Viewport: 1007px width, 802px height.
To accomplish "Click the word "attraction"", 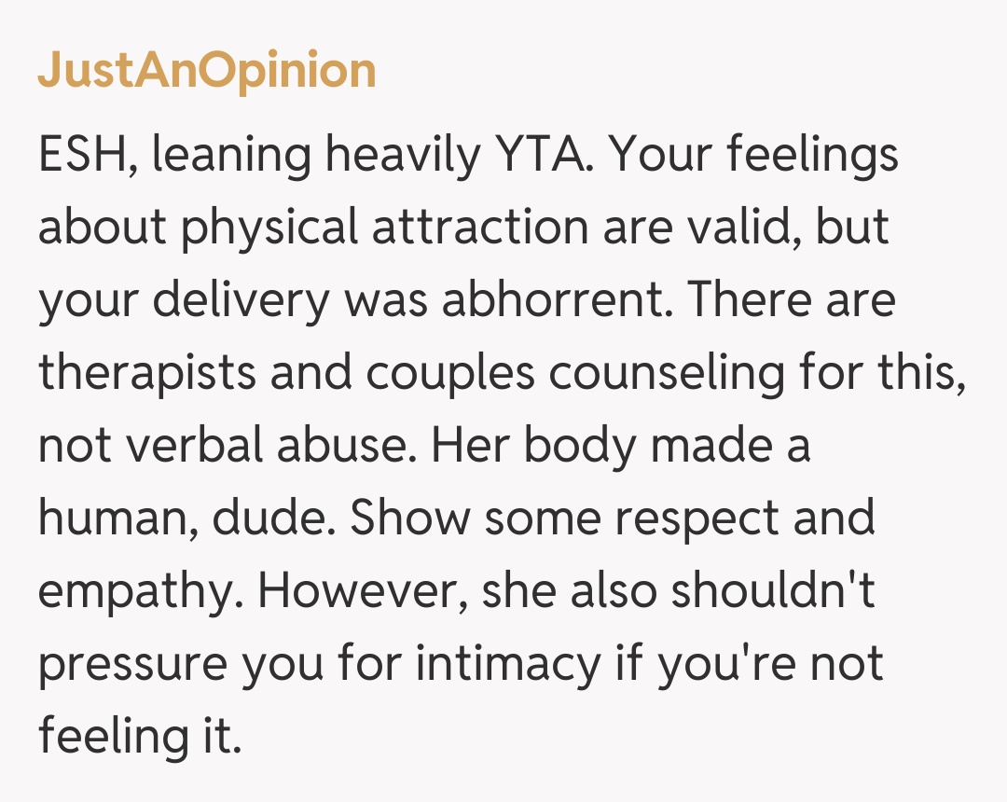I will [x=480, y=228].
